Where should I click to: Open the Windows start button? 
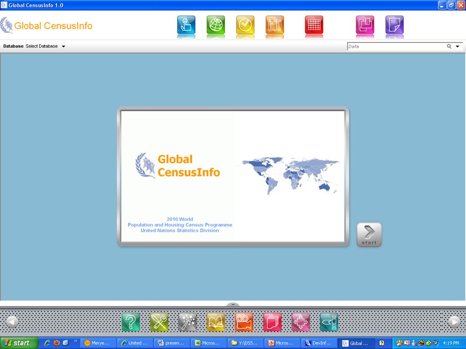click(19, 343)
